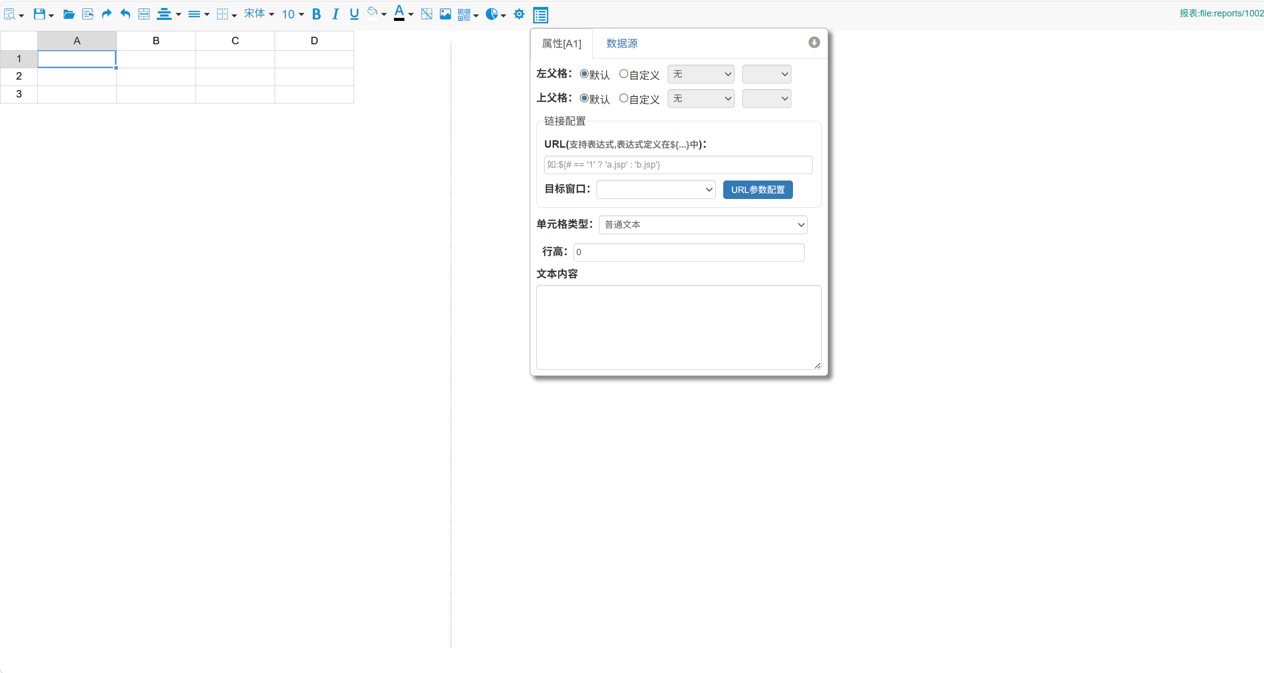The height and width of the screenshot is (673, 1264).
Task: Select 自定义 radio for 上父格
Action: click(624, 98)
